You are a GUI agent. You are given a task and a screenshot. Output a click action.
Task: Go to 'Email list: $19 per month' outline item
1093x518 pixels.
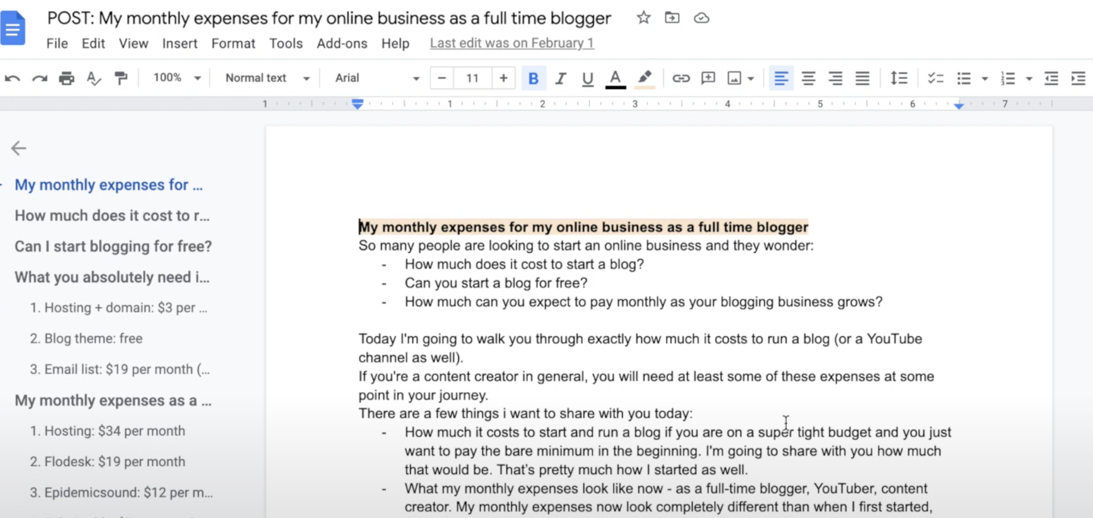pos(120,369)
